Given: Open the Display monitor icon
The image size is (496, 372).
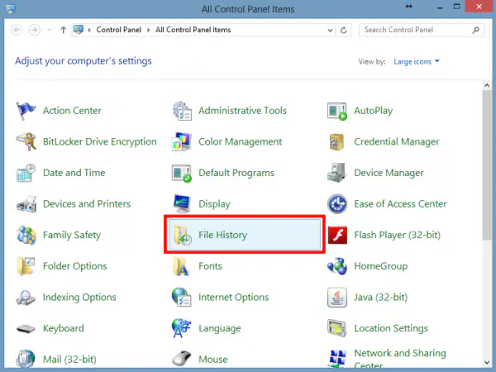Looking at the screenshot, I should pyautogui.click(x=182, y=204).
